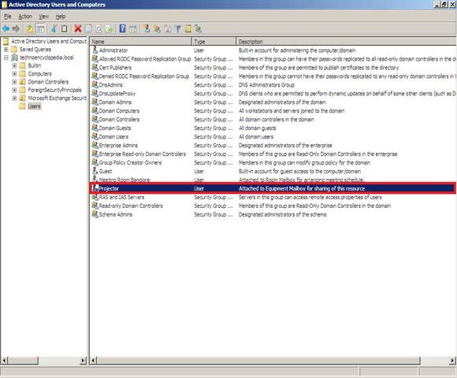This screenshot has height=378, width=457.
Task: Select the DnsUpdateProxy group
Action: (273, 94)
